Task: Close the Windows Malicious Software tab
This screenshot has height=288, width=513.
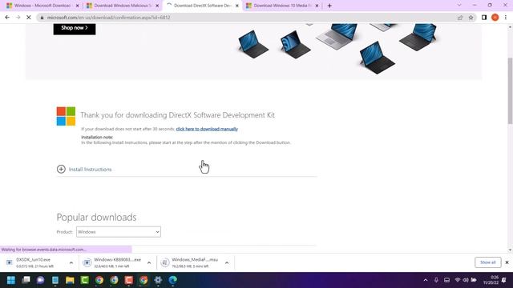Action: tap(157, 6)
